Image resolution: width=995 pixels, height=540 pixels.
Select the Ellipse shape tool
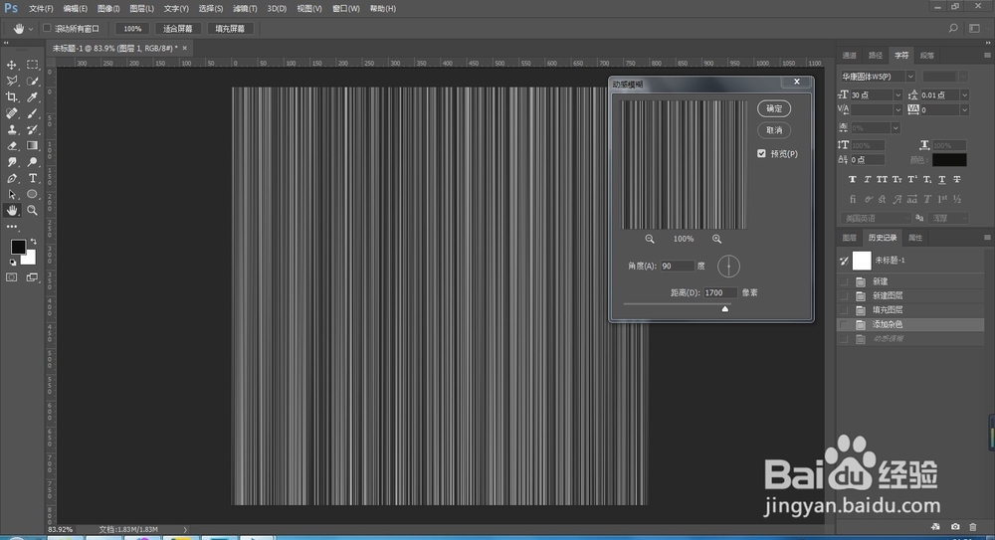[x=33, y=194]
